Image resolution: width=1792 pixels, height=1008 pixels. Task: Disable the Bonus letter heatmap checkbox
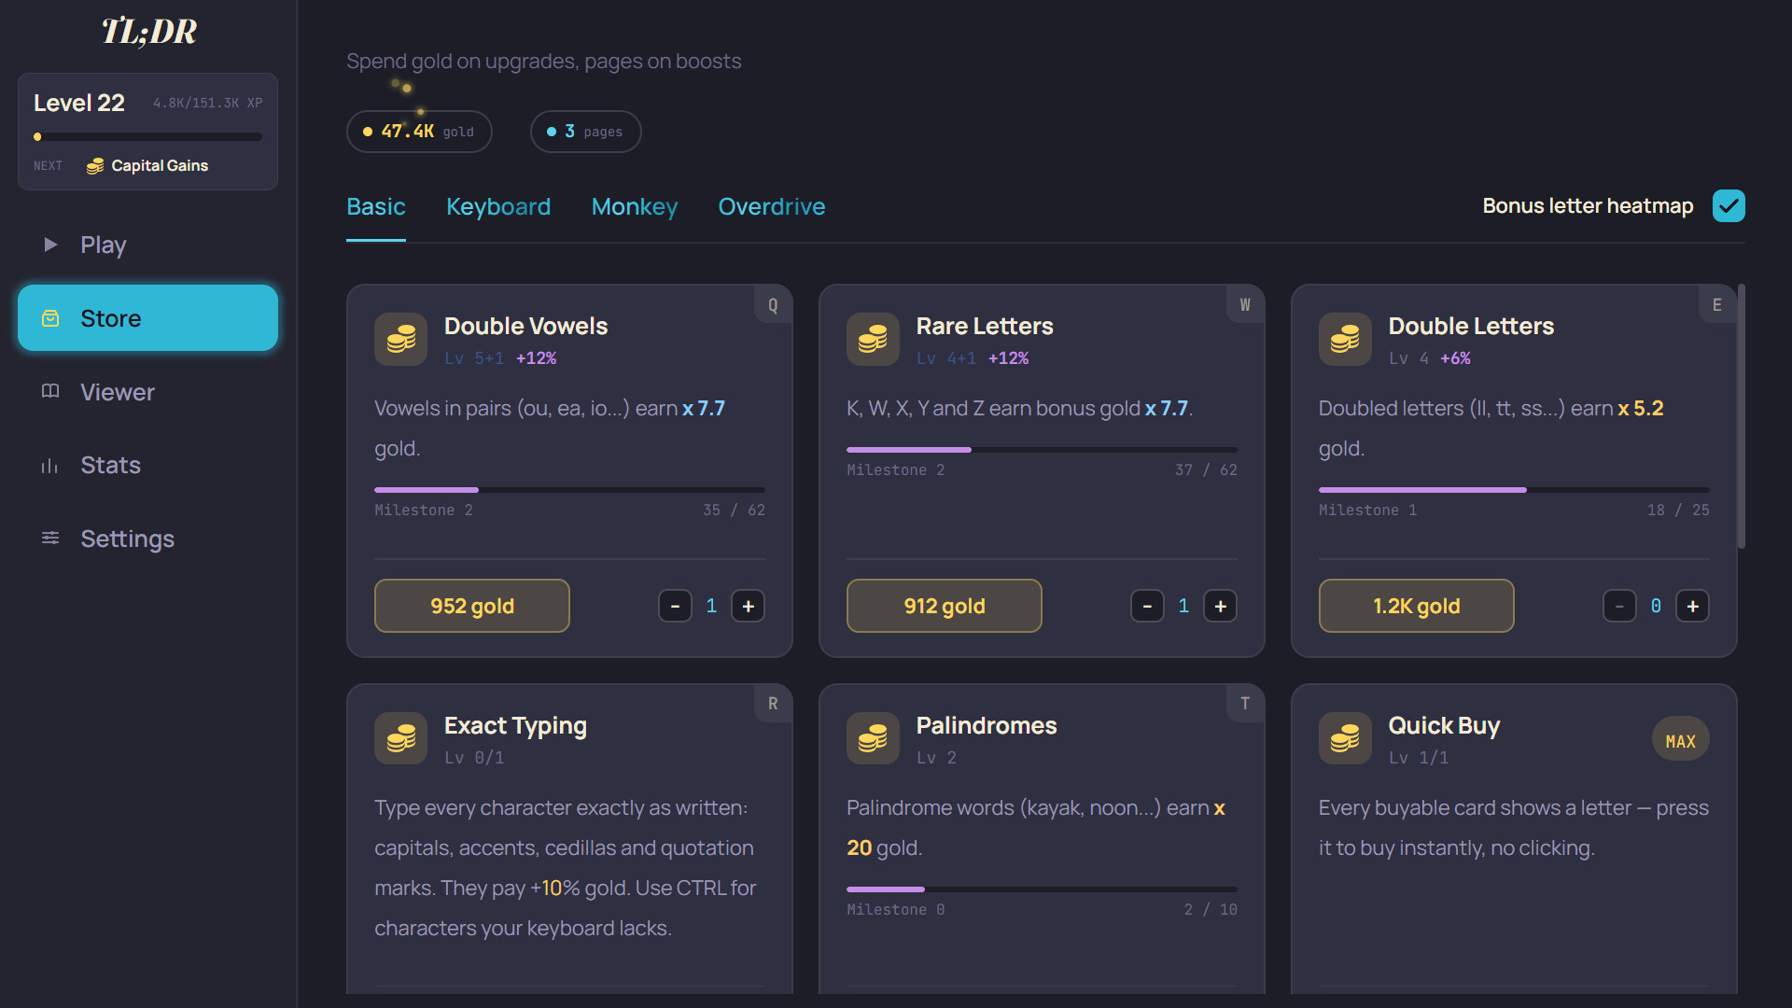(x=1729, y=205)
